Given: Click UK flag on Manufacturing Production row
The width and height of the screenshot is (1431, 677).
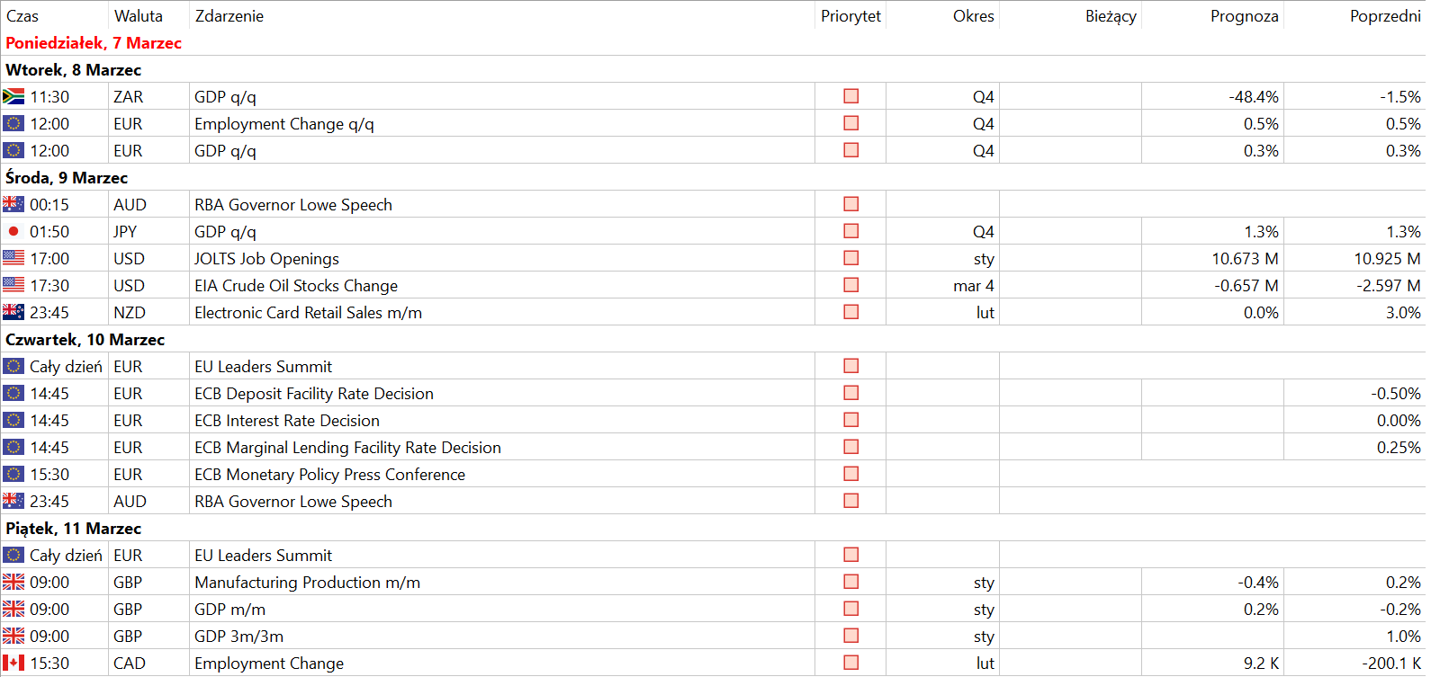Looking at the screenshot, I should click(x=13, y=582).
